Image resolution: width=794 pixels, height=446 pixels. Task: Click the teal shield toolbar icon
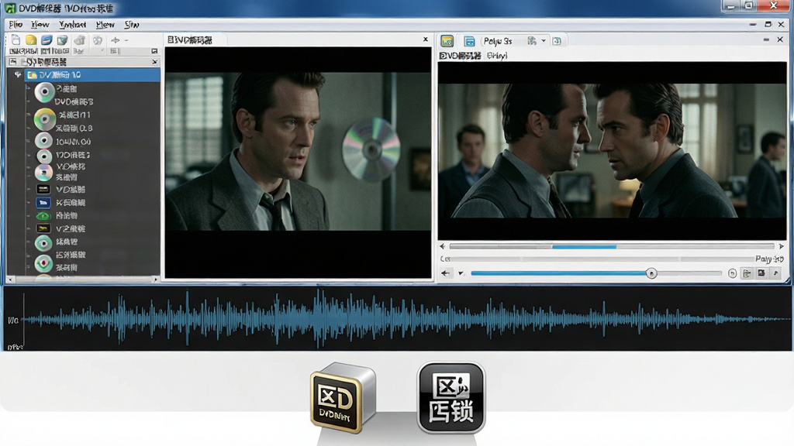tap(62, 40)
